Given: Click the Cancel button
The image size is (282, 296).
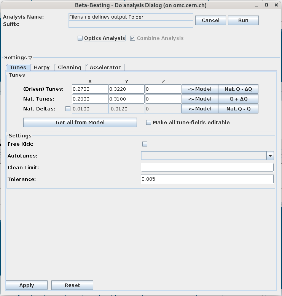Looking at the screenshot, I should click(210, 20).
